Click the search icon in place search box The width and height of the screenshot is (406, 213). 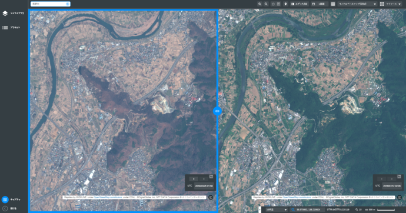[x=67, y=4]
